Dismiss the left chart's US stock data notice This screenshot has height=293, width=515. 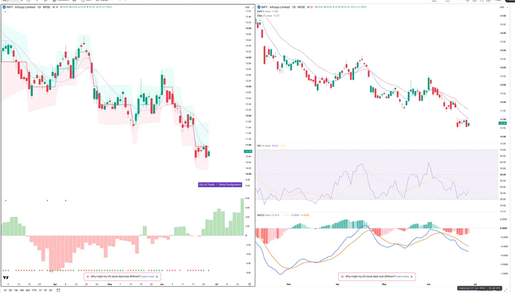tap(157, 277)
